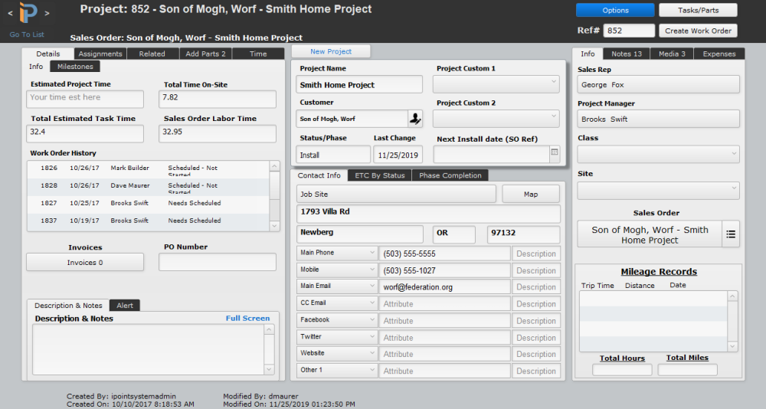
Task: Switch to the Assignments tab
Action: tap(100, 54)
